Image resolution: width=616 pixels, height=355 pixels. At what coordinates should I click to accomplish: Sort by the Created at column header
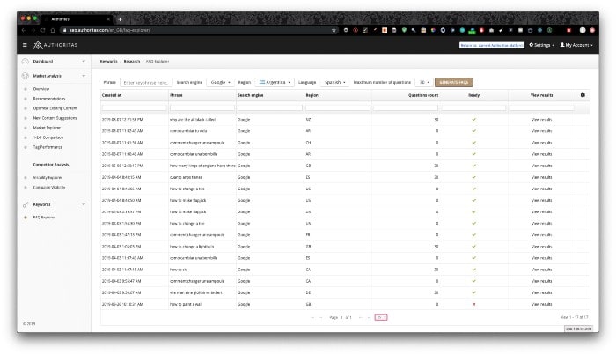coord(112,95)
